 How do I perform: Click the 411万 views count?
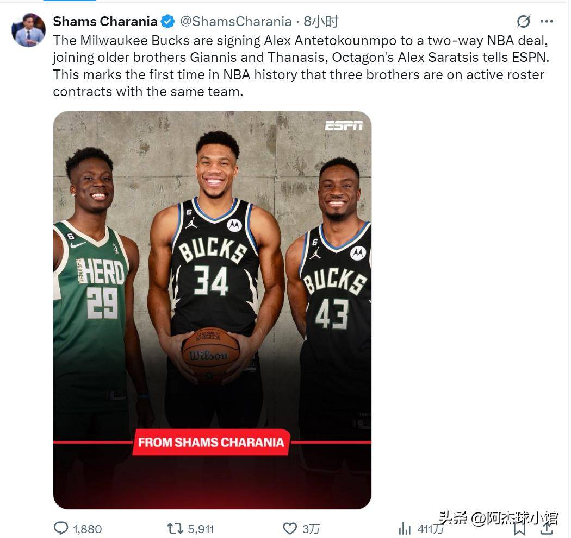point(430,529)
